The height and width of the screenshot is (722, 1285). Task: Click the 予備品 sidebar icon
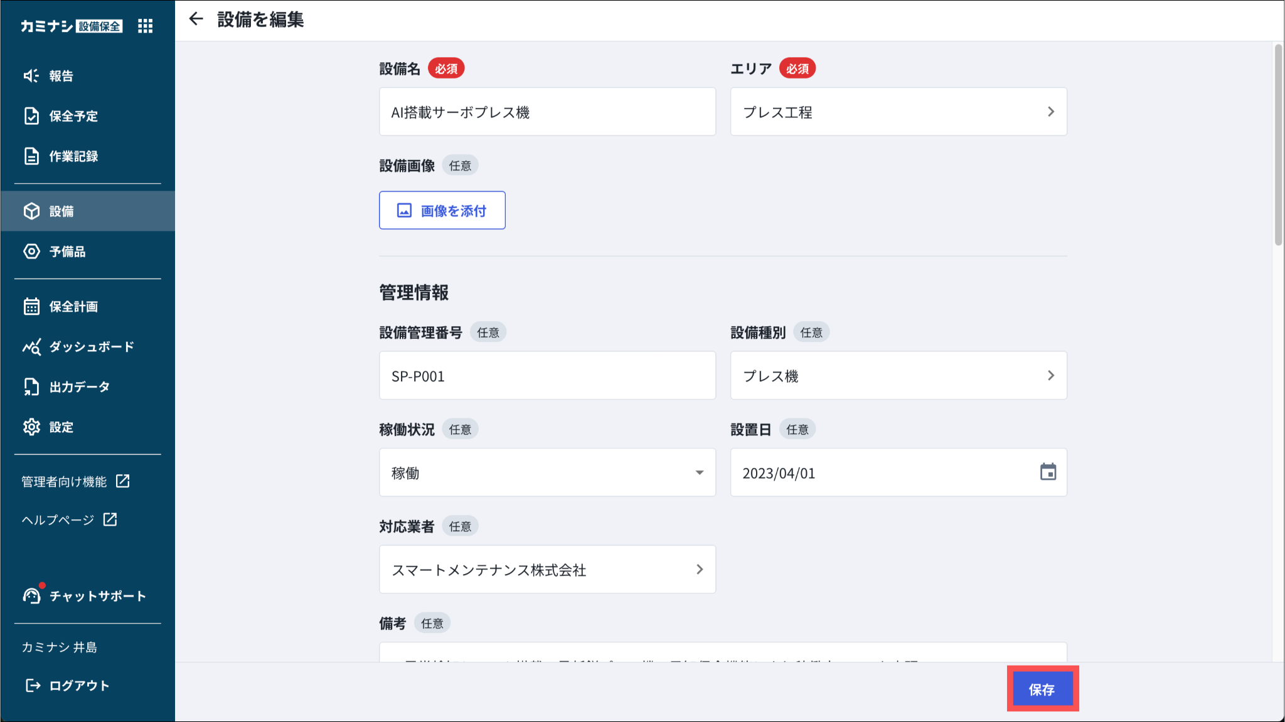tap(31, 252)
